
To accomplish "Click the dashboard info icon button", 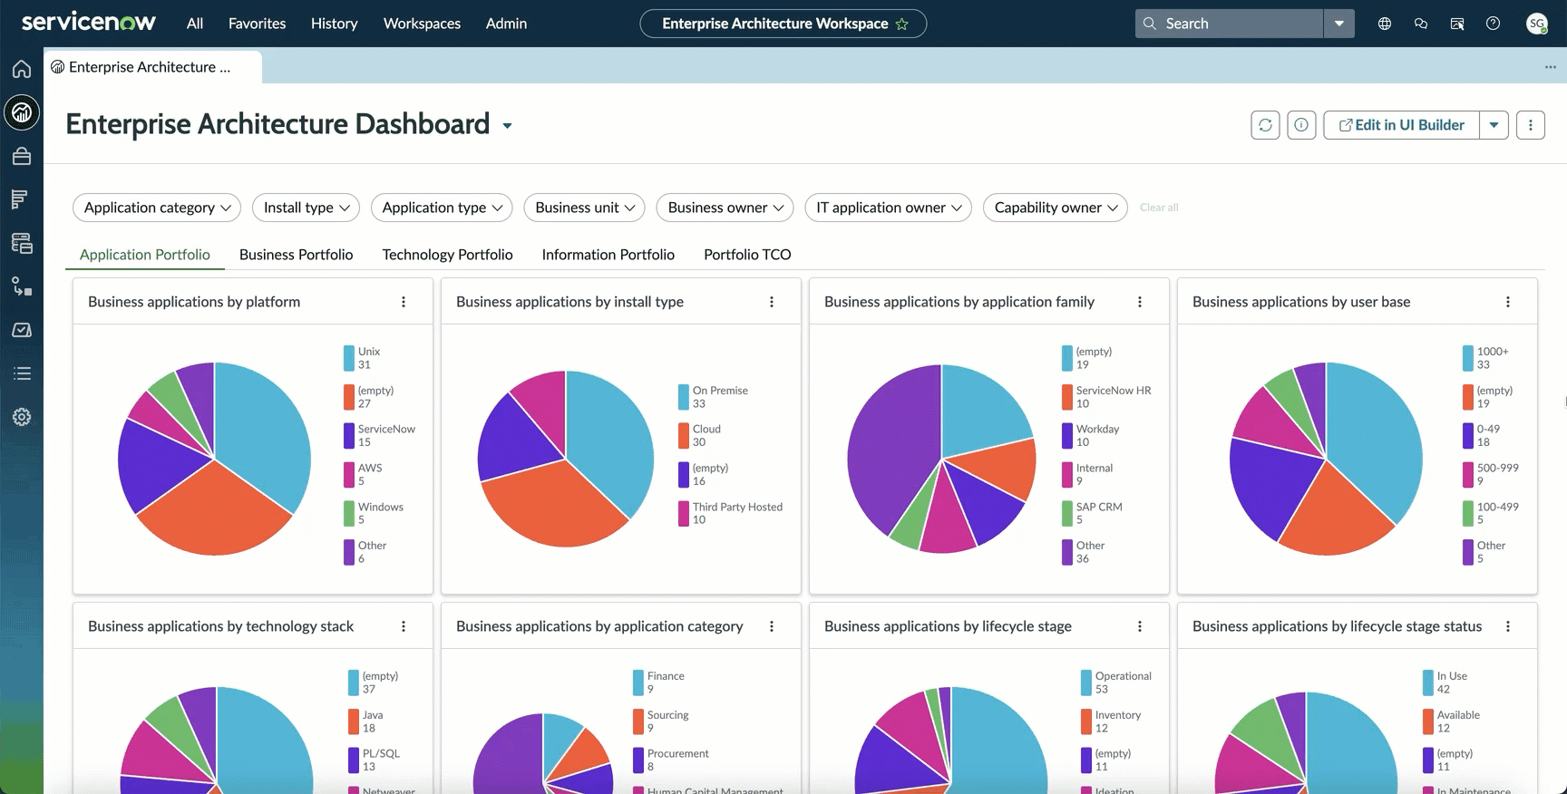I will point(1301,125).
